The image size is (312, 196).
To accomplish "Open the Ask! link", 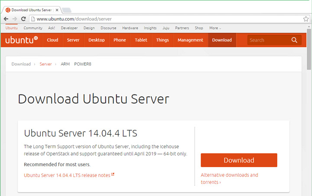I will point(52,28).
